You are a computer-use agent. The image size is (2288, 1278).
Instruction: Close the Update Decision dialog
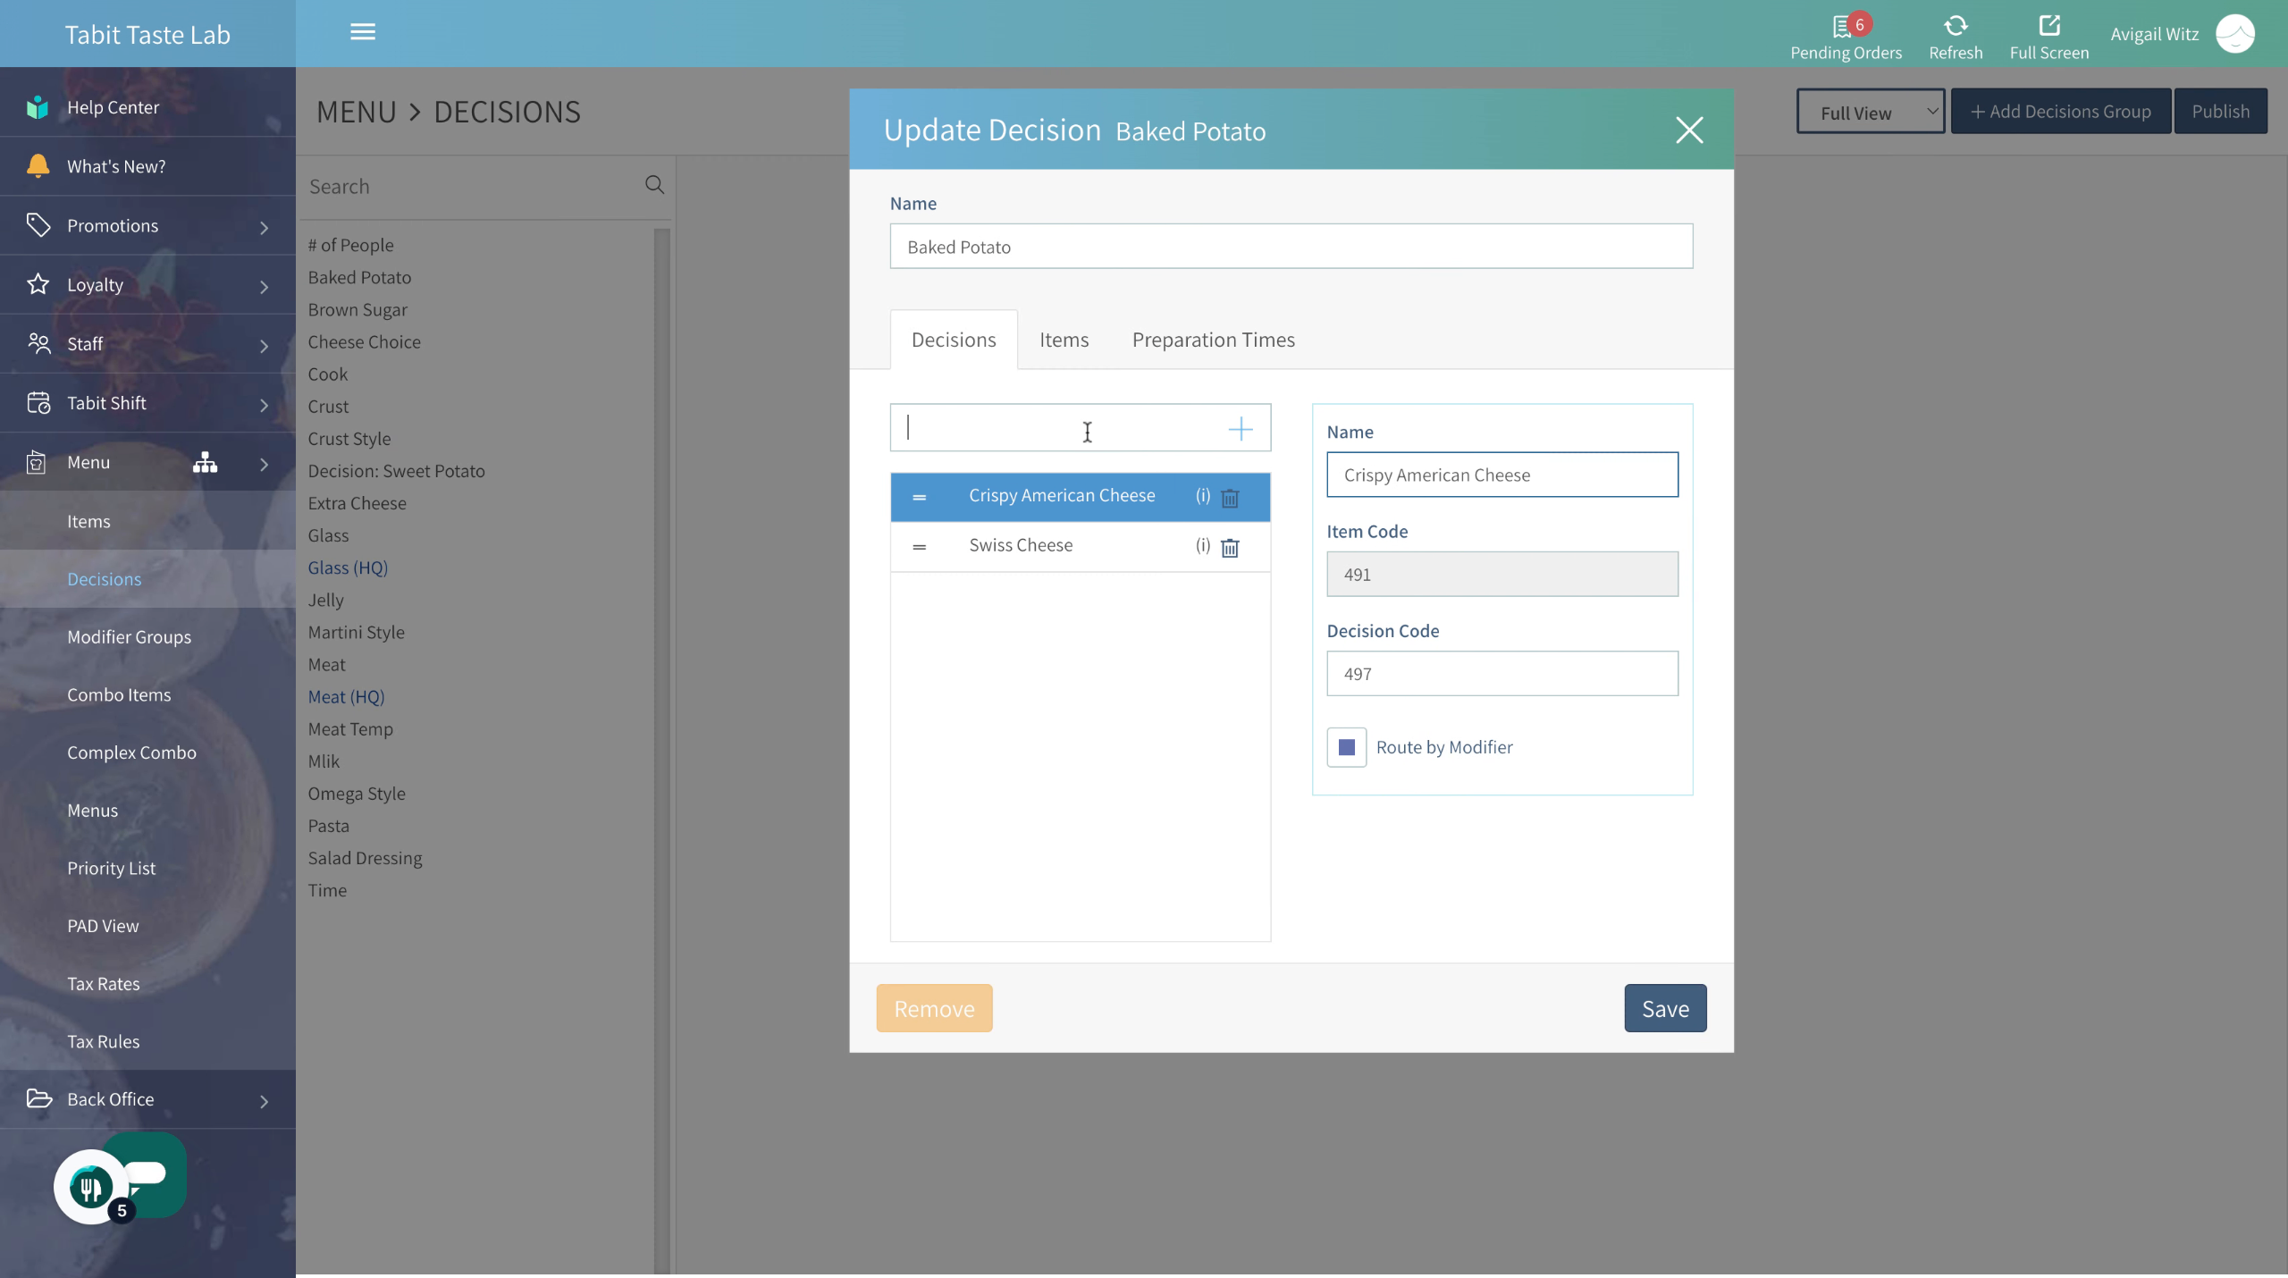pos(1688,130)
